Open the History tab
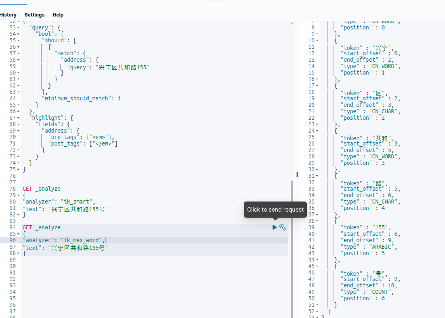This screenshot has height=318, width=445. coord(8,15)
